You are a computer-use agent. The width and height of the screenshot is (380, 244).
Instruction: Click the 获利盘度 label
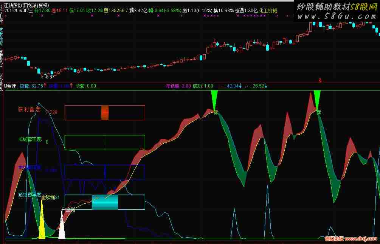pos(29,109)
